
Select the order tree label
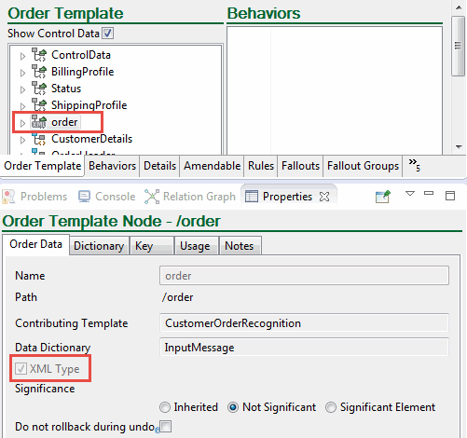64,122
